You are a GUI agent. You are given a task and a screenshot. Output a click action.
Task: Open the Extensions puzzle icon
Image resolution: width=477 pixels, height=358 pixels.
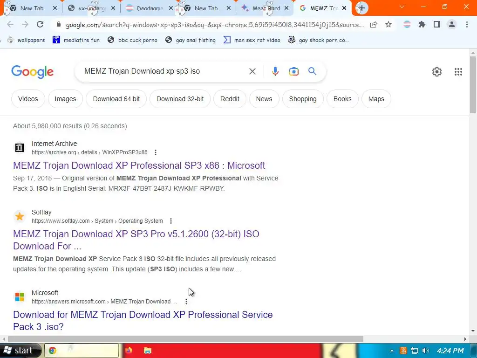[422, 24]
